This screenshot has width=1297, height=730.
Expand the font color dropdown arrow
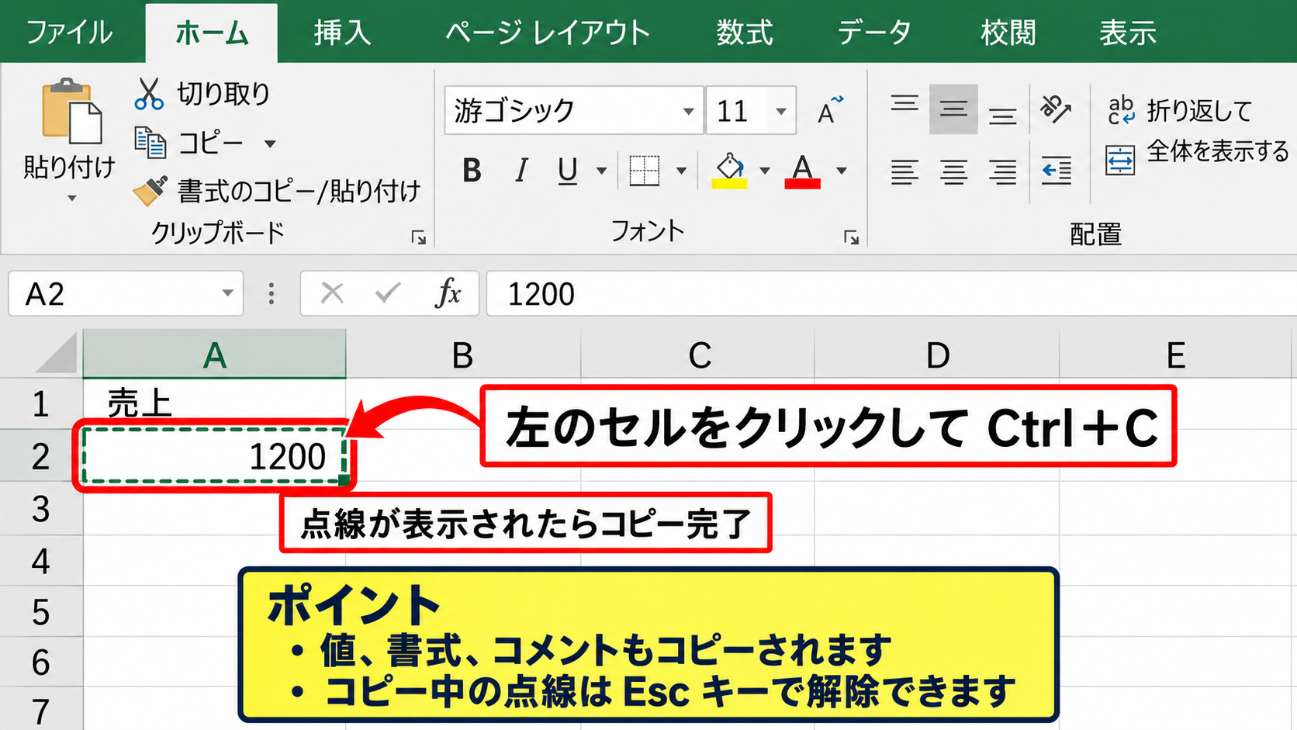(842, 171)
